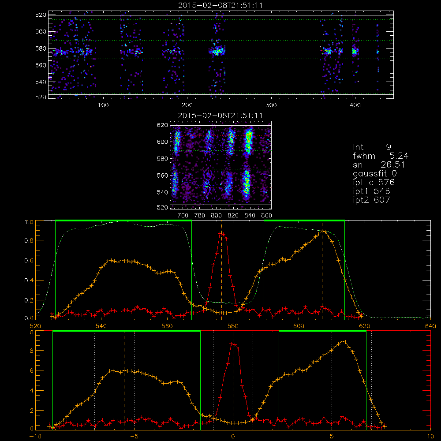
Task: Click the red peak top in the bottom plot
Action: tap(232, 344)
